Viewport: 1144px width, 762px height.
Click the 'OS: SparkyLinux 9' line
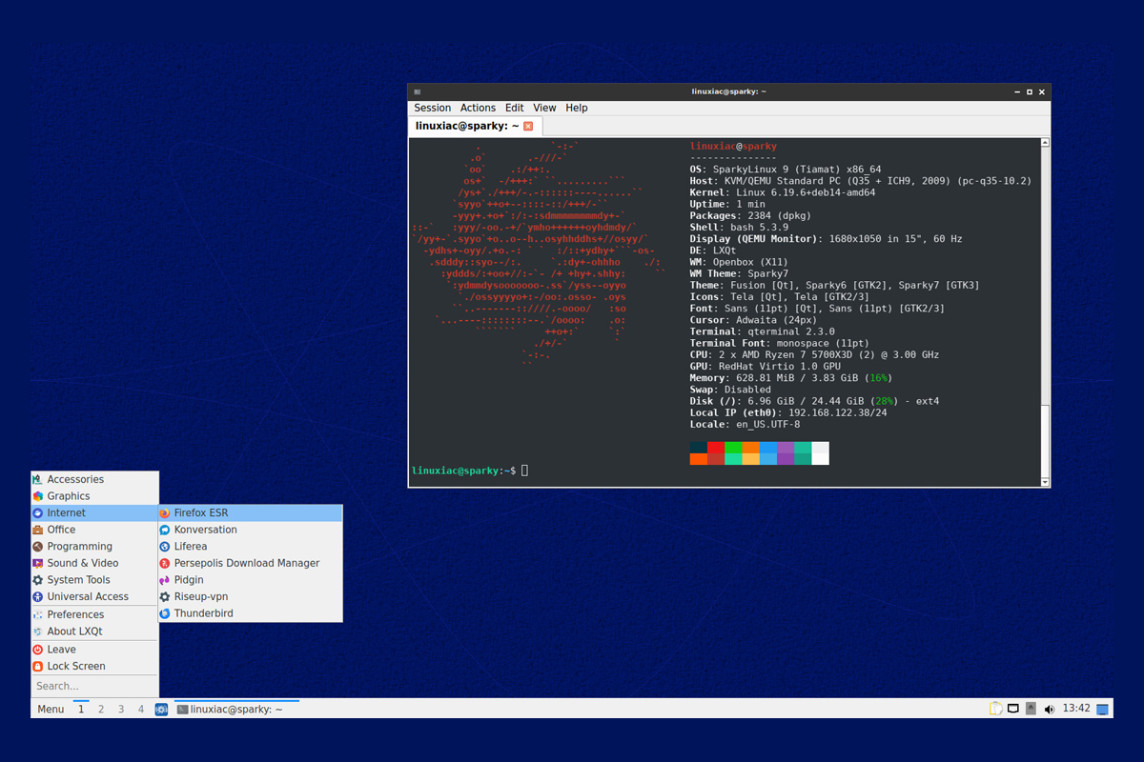(786, 170)
